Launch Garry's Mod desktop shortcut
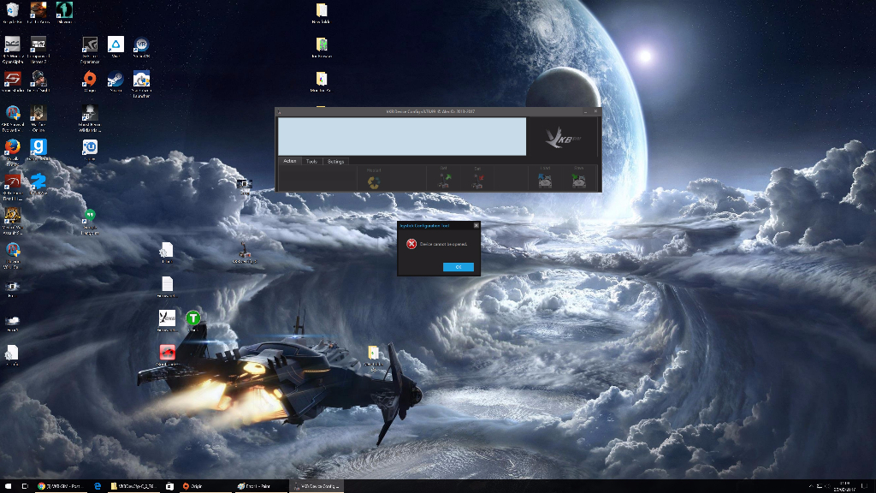The width and height of the screenshot is (876, 493). [38, 147]
